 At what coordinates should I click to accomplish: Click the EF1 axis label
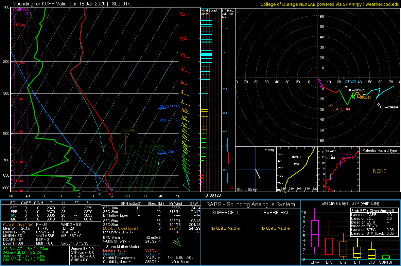[357, 262]
